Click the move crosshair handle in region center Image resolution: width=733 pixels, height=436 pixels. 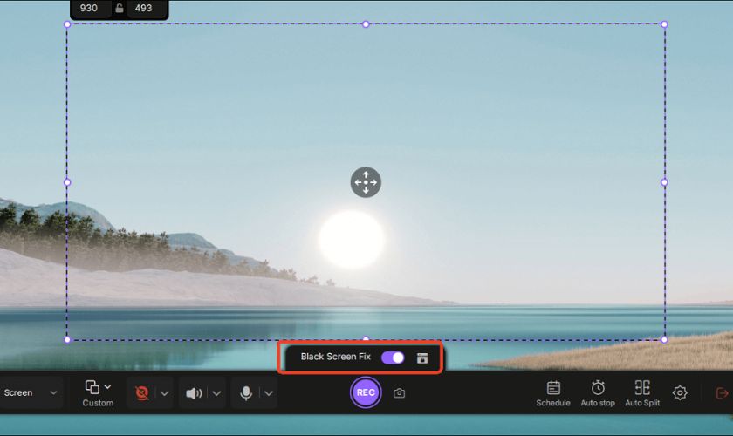(366, 182)
